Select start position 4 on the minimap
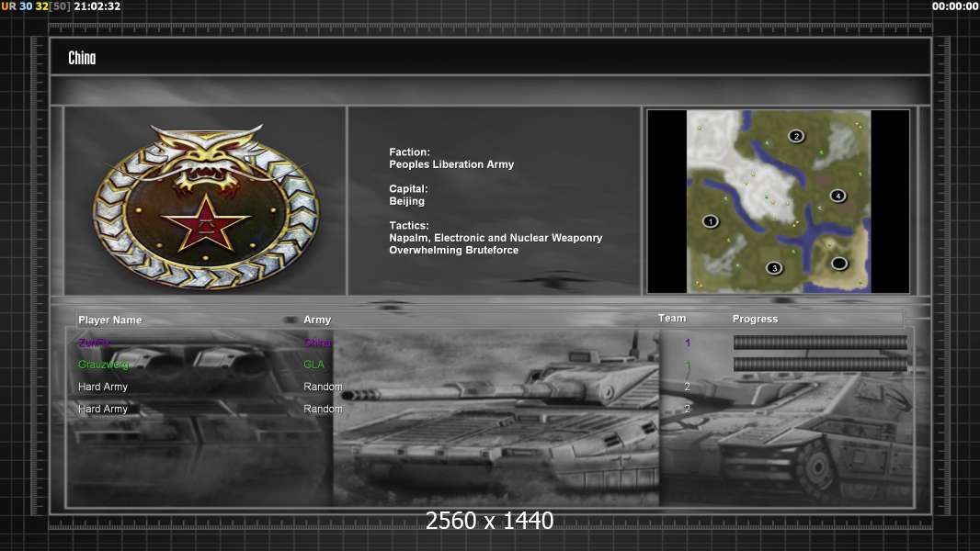 (x=838, y=196)
